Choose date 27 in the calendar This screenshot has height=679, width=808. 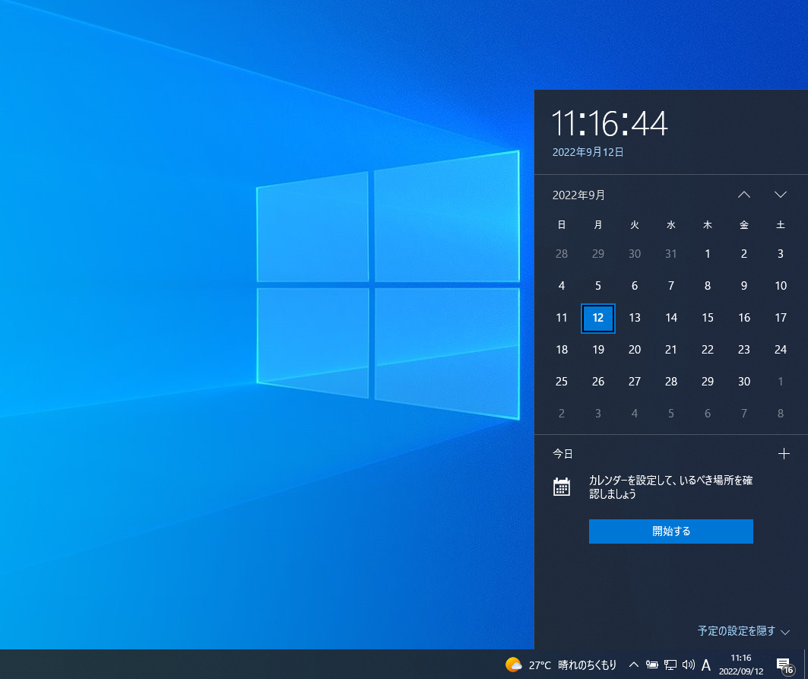pyautogui.click(x=635, y=382)
